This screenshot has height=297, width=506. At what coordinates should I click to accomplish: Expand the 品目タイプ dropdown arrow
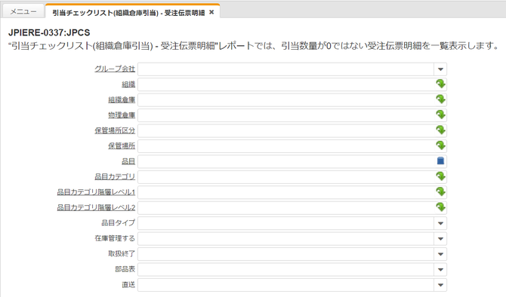(x=440, y=223)
